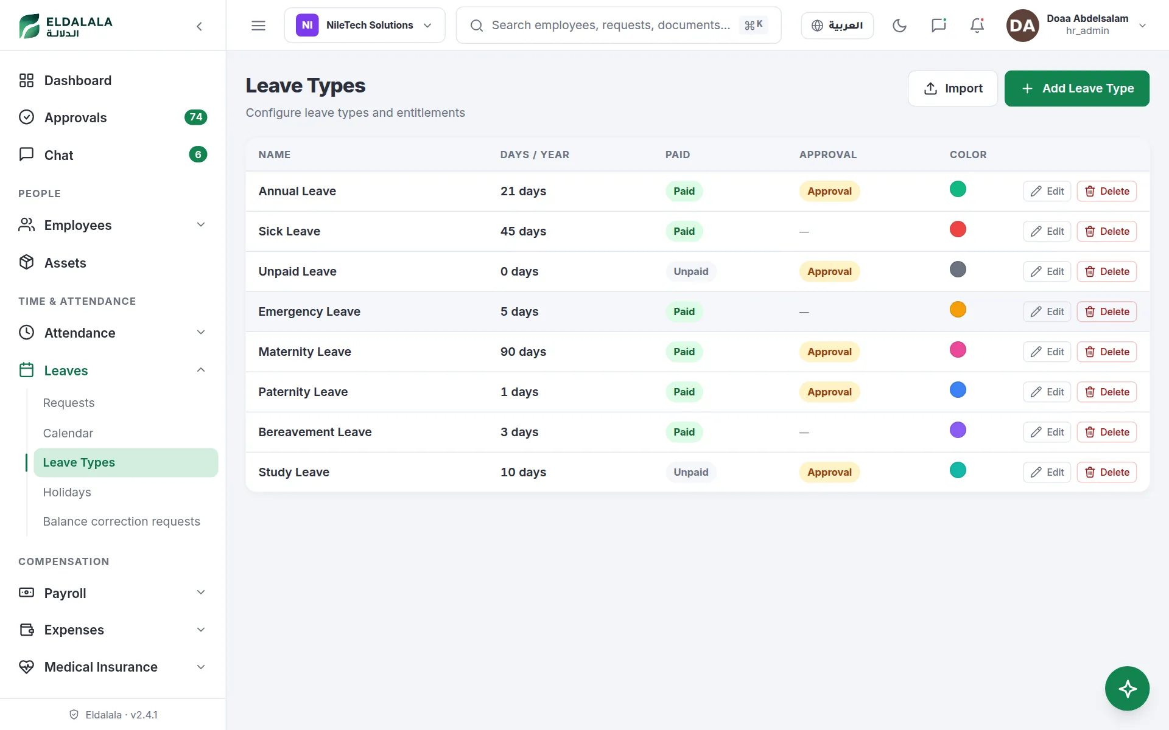This screenshot has height=730, width=1169.
Task: Expand the Expenses section
Action: point(113,630)
